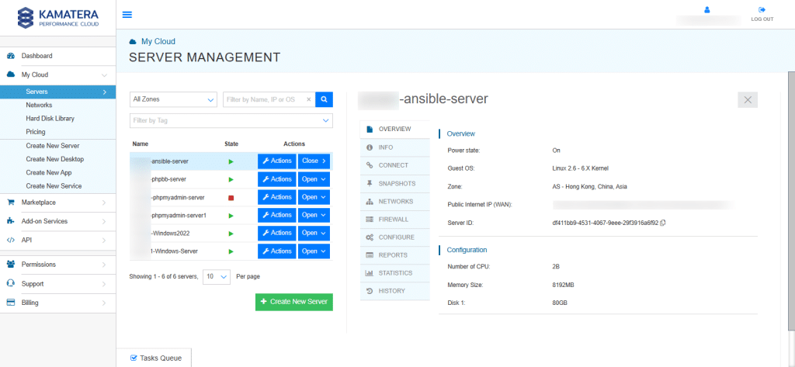This screenshot has height=367, width=795.
Task: Select the phpmyadmin-server row name
Action: 177,197
